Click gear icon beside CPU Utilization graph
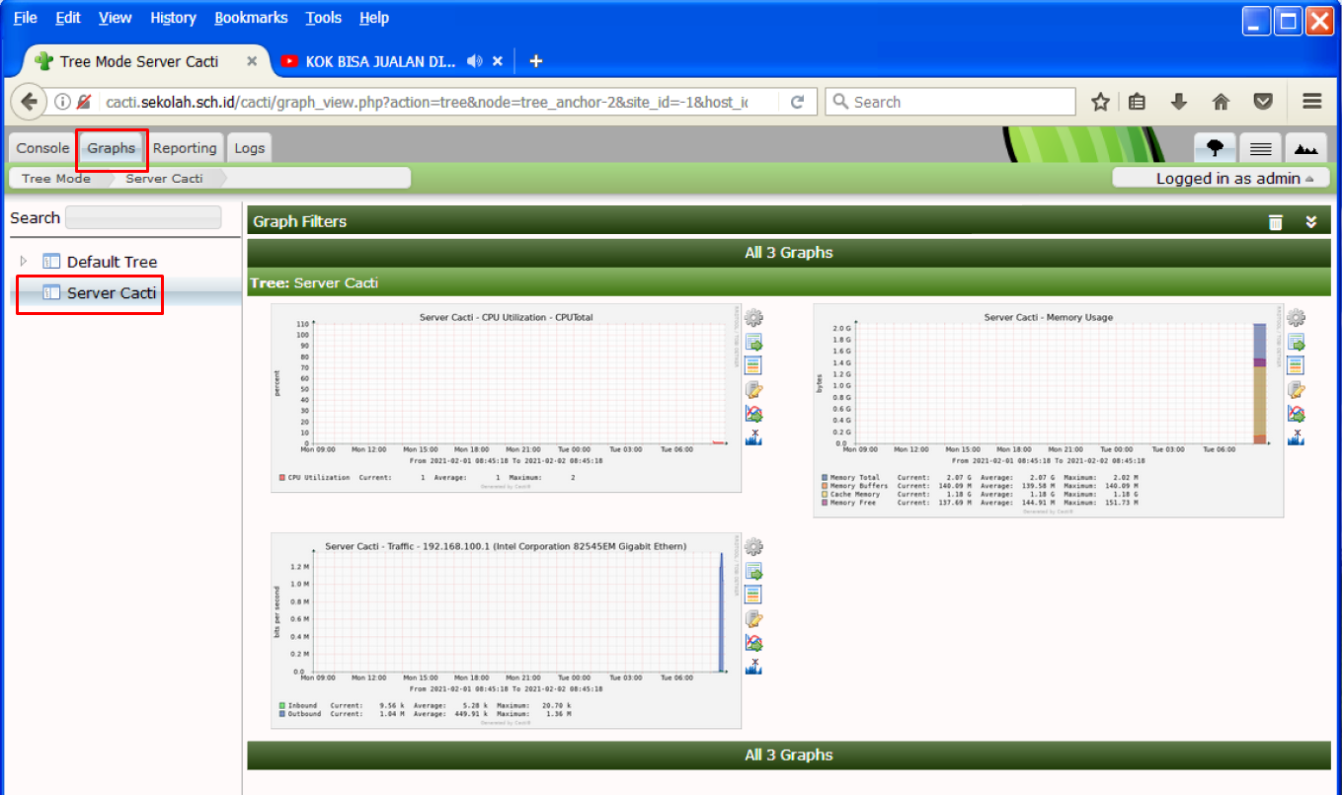 753,318
